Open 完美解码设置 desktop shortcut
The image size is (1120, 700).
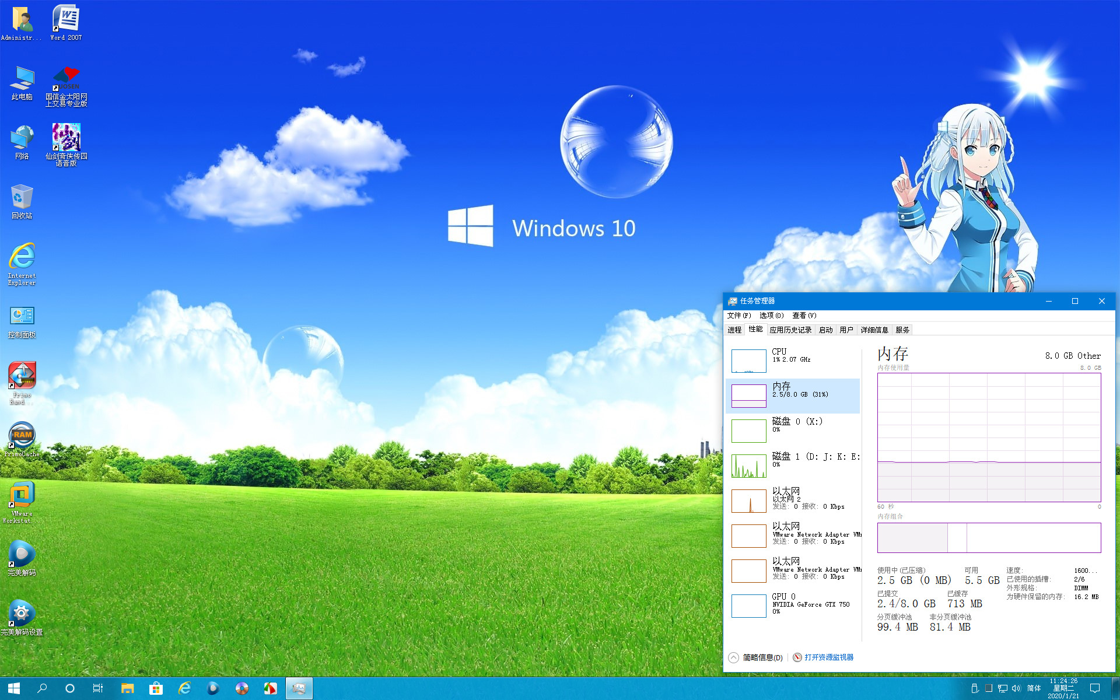[22, 618]
